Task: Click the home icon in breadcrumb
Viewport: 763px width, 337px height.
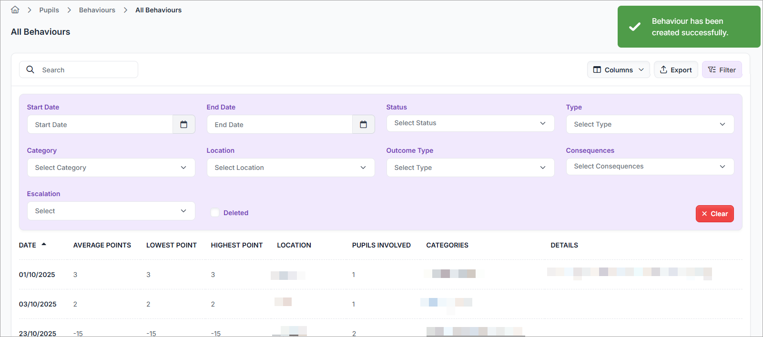Action: pos(15,10)
